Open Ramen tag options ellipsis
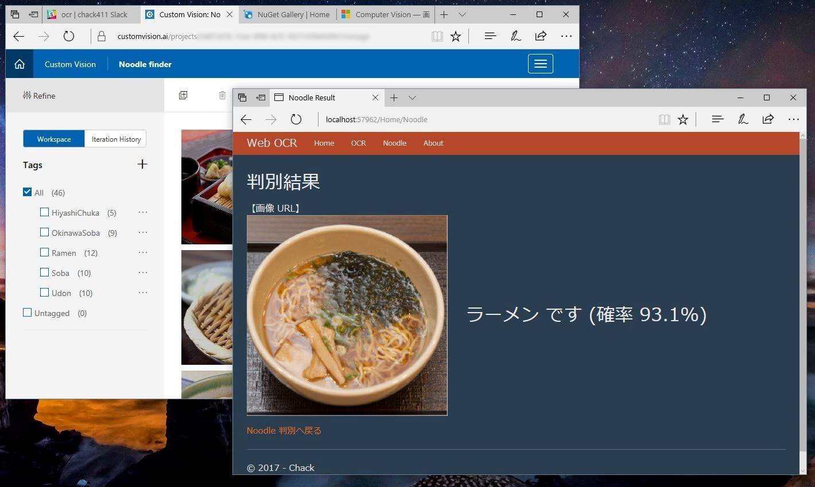Image resolution: width=815 pixels, height=487 pixels. tap(143, 252)
